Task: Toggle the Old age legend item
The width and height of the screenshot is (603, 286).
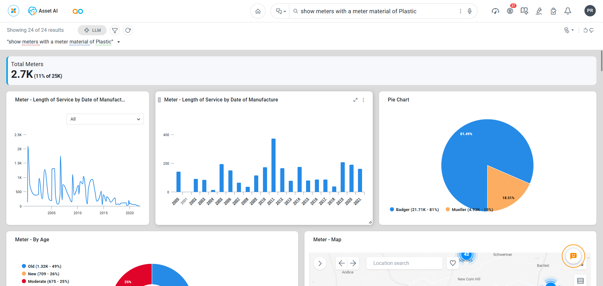Action: 42,266
